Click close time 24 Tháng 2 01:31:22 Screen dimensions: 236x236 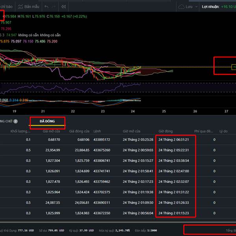(x=173, y=192)
